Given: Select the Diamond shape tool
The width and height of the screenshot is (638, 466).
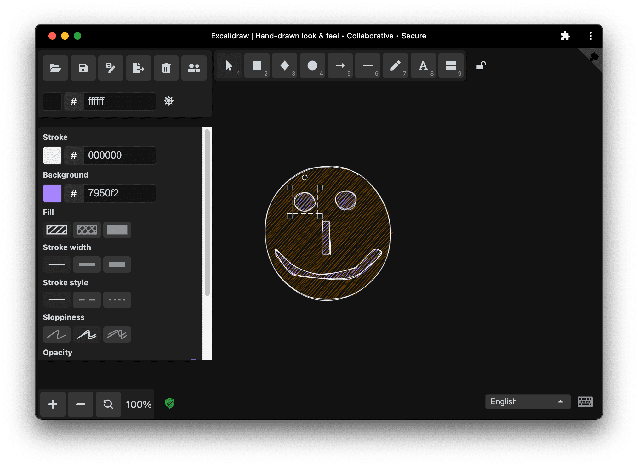Looking at the screenshot, I should (x=285, y=66).
